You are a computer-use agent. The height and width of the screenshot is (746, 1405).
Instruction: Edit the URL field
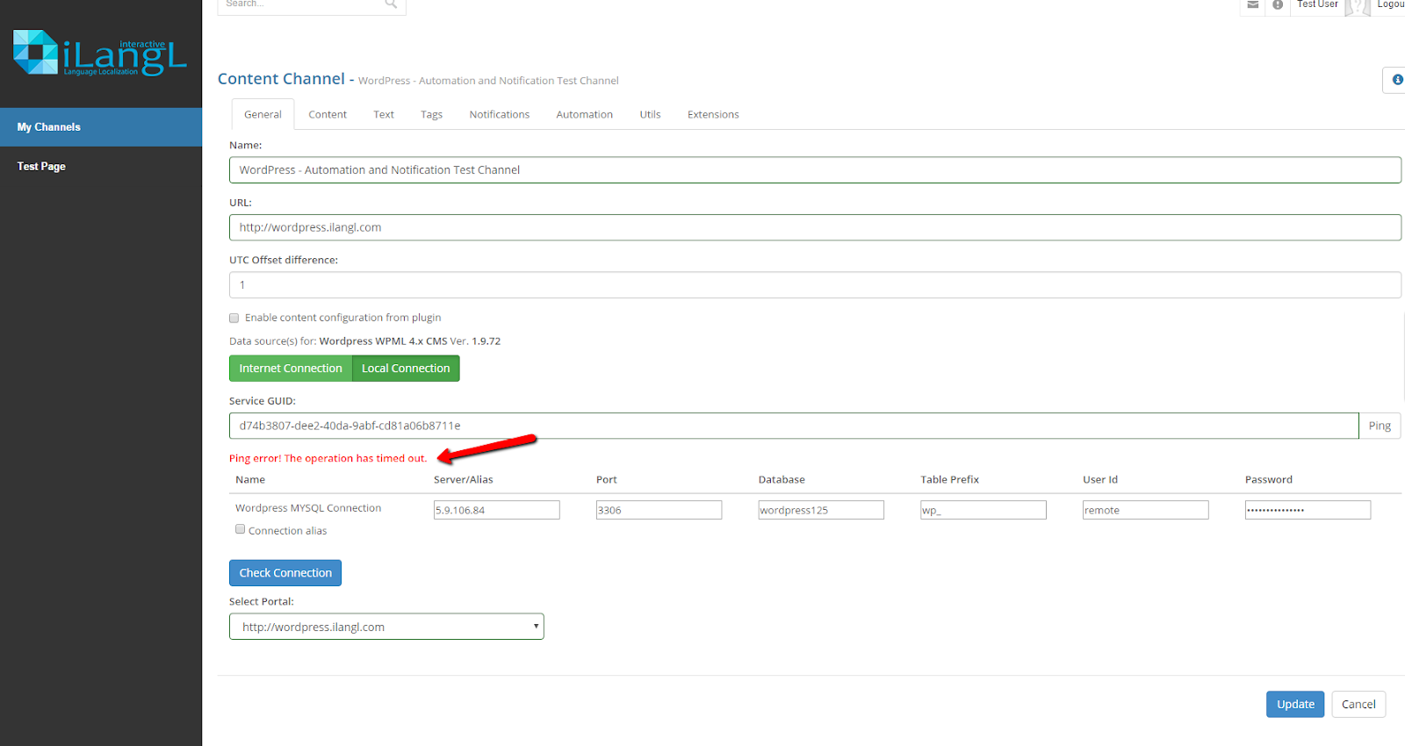tap(815, 227)
